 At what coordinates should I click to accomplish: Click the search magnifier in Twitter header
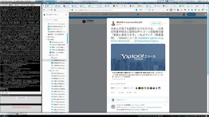coord(179,14)
